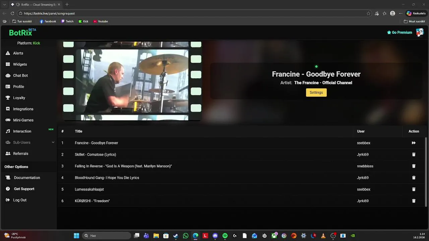The width and height of the screenshot is (429, 241).
Task: Open Steam from the taskbar
Action: [x=176, y=236]
